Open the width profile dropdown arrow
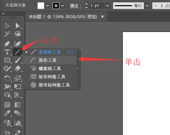 [147, 5]
